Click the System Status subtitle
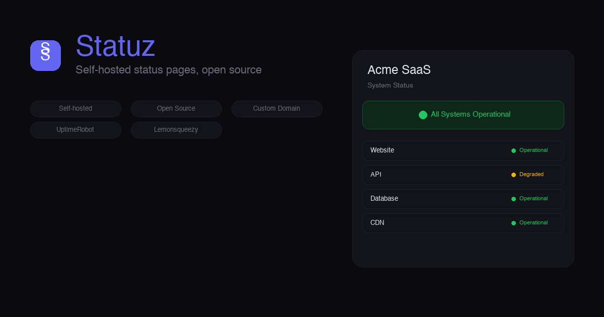Screen dimensions: 604x317 coord(390,86)
